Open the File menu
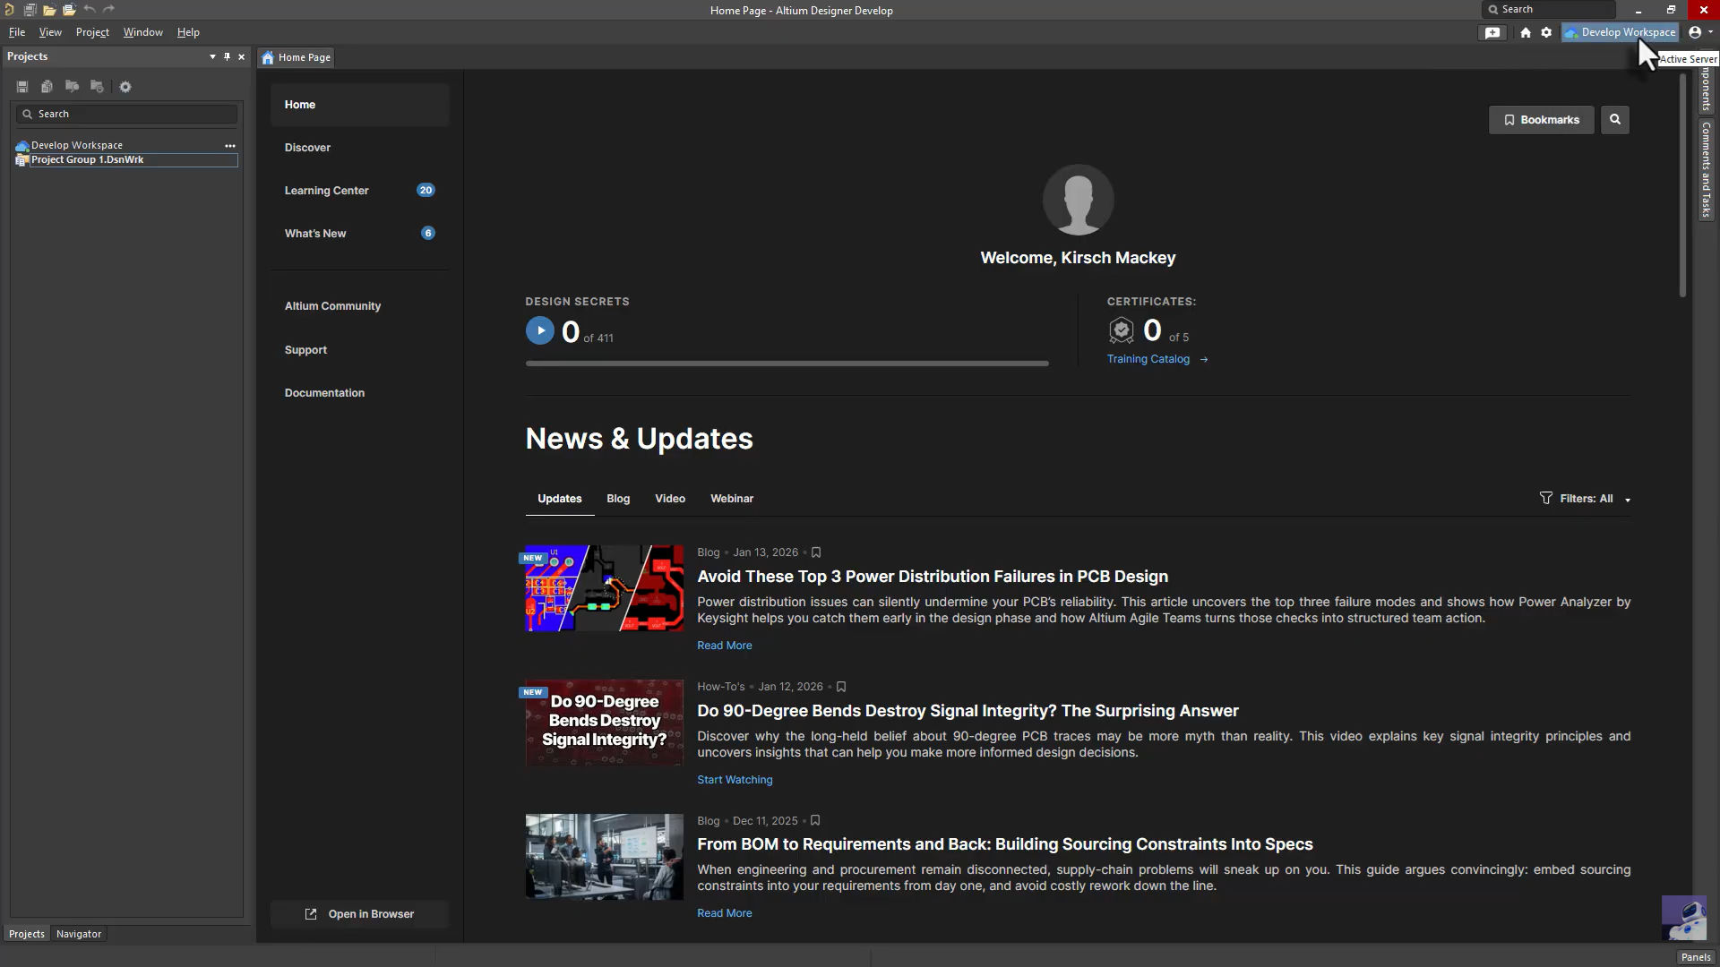Screen dimensions: 1720x967 coord(17,32)
